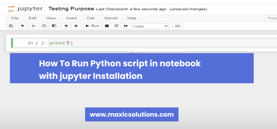This screenshot has height=129, width=277.
Task: Move selected cell up arrow
Action: 66,26
